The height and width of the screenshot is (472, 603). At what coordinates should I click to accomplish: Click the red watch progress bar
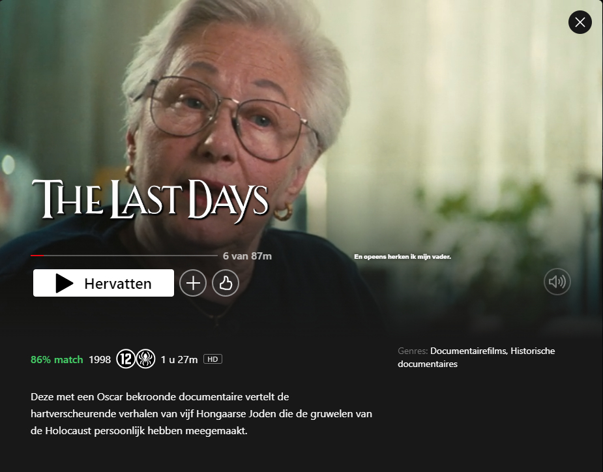pos(124,256)
